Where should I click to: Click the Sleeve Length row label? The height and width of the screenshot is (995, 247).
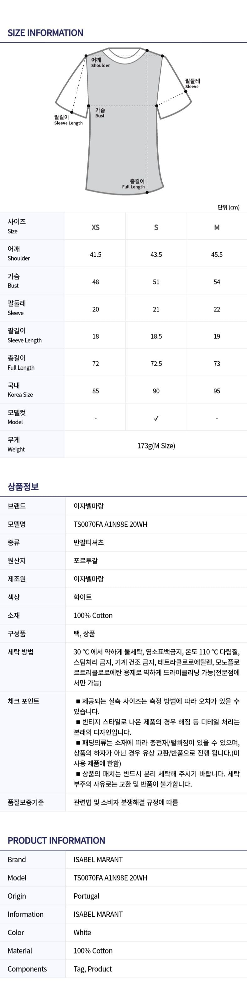click(x=25, y=335)
